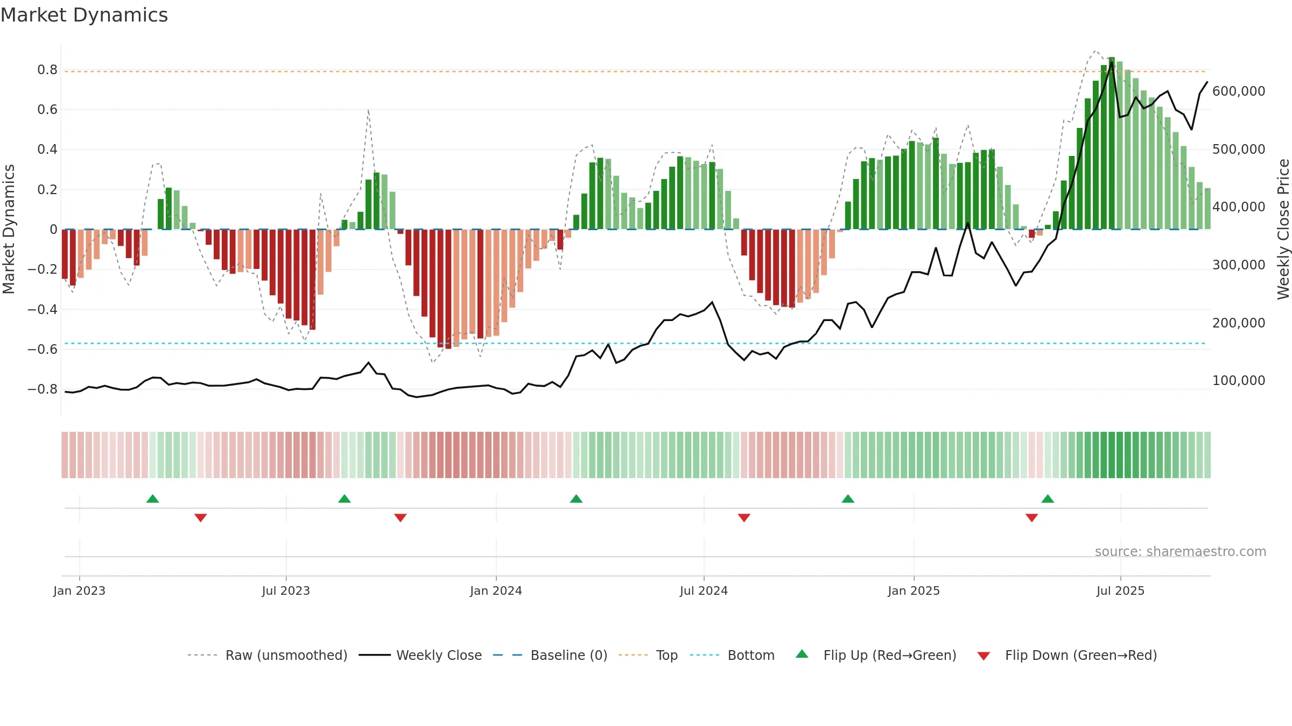
Task: Click the 300,000 right-axis price label
Action: tap(1239, 265)
